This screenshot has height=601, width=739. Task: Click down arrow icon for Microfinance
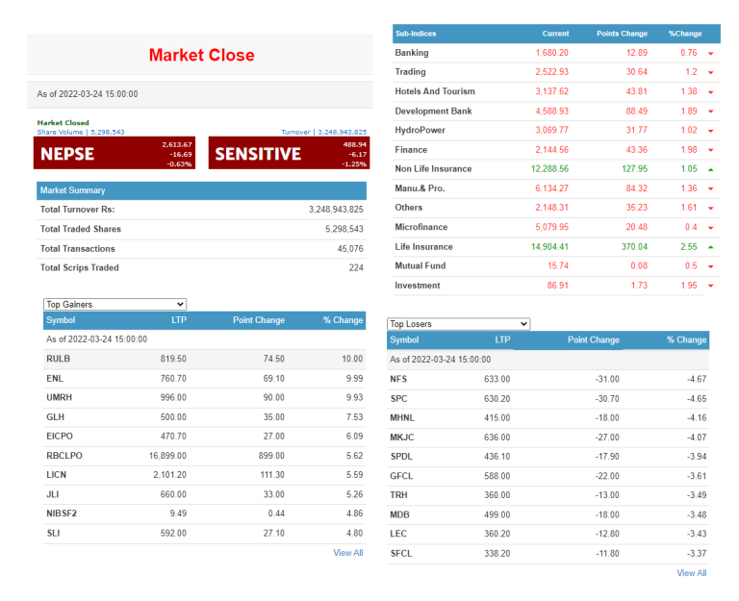coord(711,228)
